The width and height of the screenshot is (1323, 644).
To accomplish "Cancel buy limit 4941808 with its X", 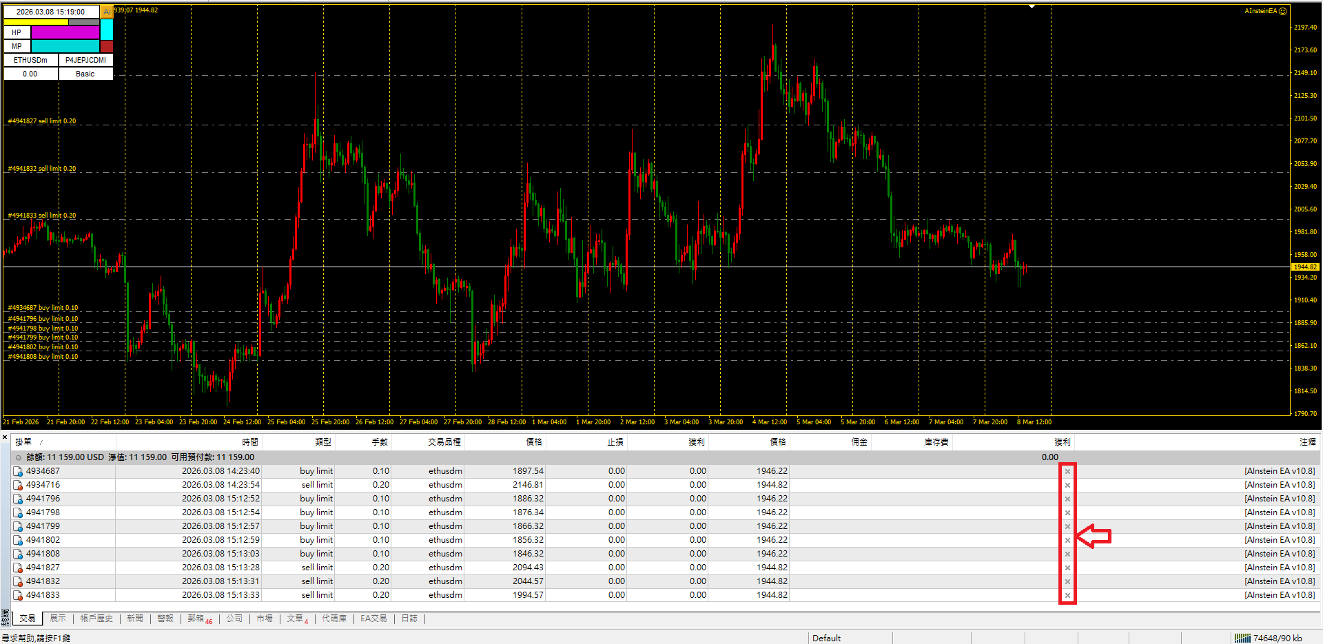I will tap(1067, 554).
